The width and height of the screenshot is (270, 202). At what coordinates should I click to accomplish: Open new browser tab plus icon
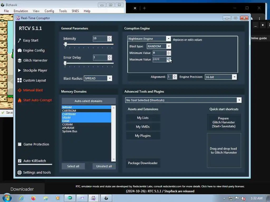(x=144, y=8)
